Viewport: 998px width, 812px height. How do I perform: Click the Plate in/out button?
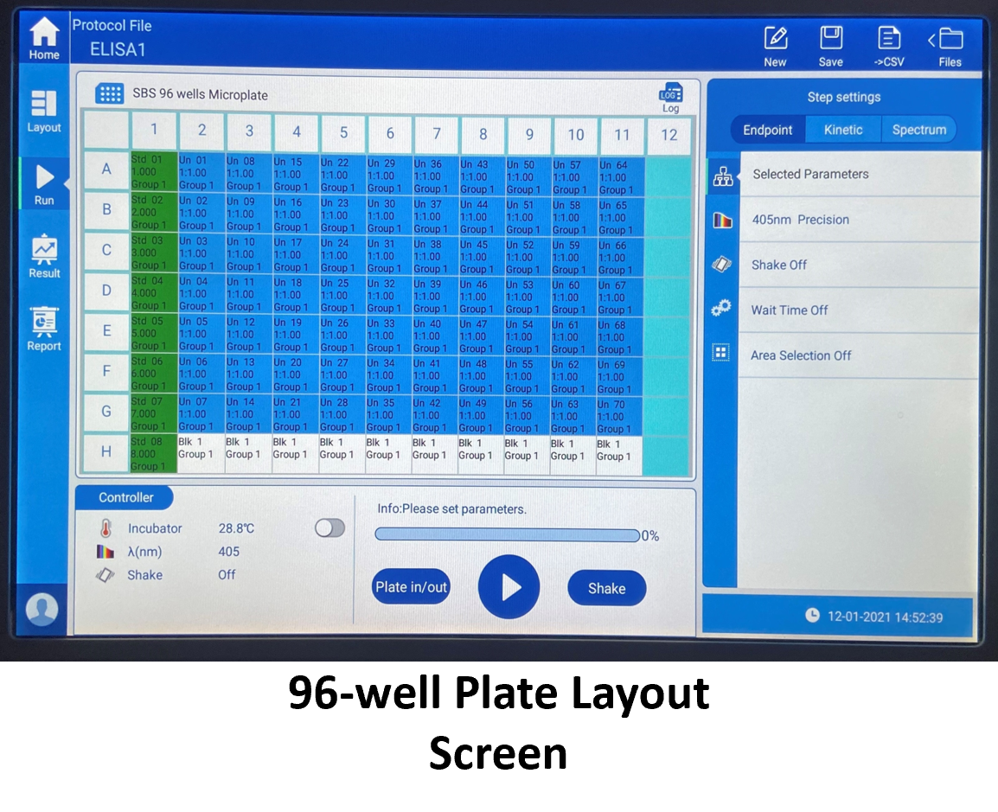click(411, 586)
